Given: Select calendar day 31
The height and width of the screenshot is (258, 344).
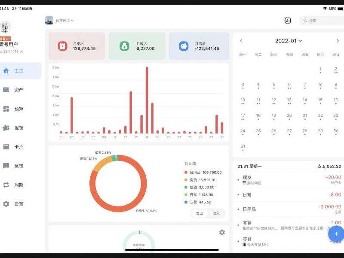Looking at the screenshot, I should (243, 147).
